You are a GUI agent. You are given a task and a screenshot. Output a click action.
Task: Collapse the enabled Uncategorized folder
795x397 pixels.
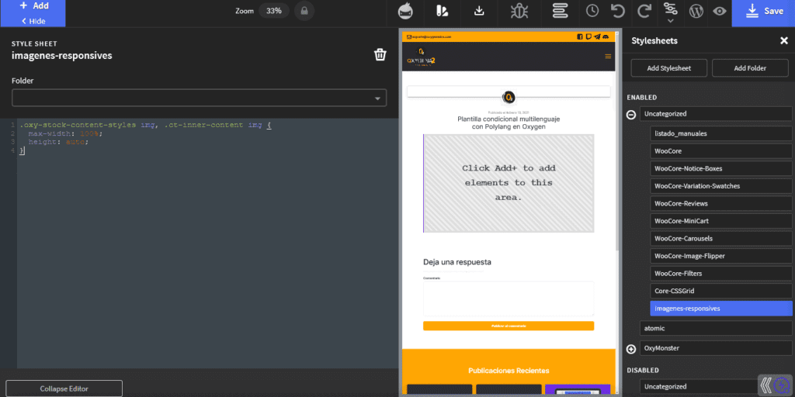click(631, 115)
